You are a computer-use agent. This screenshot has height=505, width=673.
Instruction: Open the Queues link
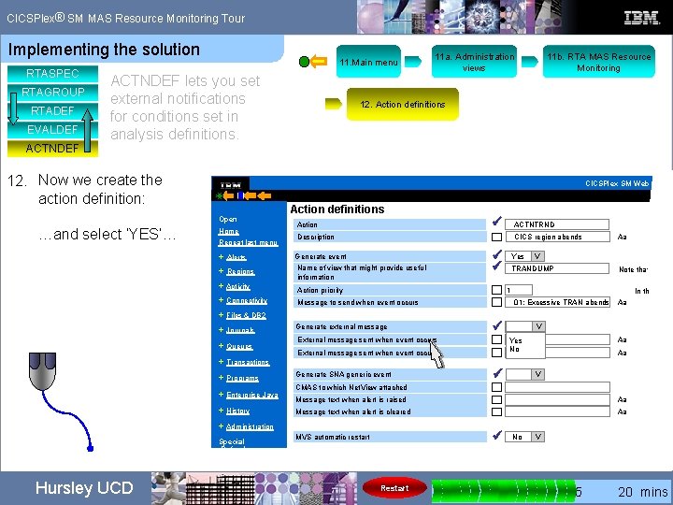click(239, 346)
